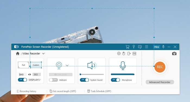Expand webcam source dropdown arrow
Image resolution: width=190 pixels, height=102 pixels.
pyautogui.click(x=67, y=65)
